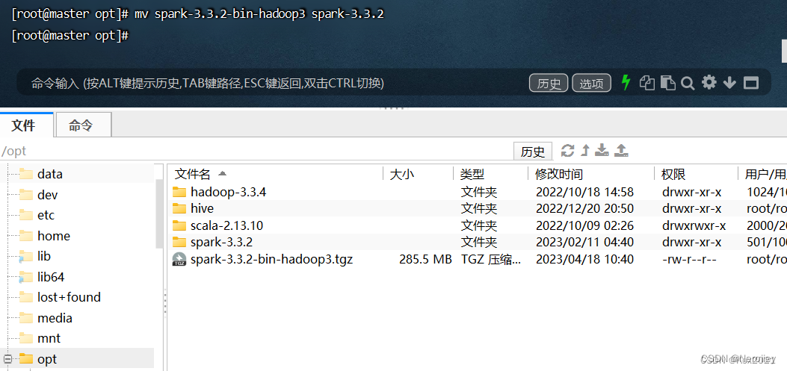The image size is (787, 371).
Task: Click the 285.5 MB size cell
Action: click(x=425, y=259)
